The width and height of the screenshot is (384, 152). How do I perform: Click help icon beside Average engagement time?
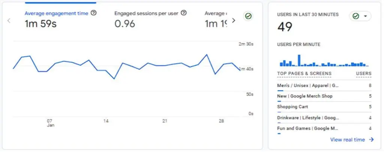click(93, 13)
